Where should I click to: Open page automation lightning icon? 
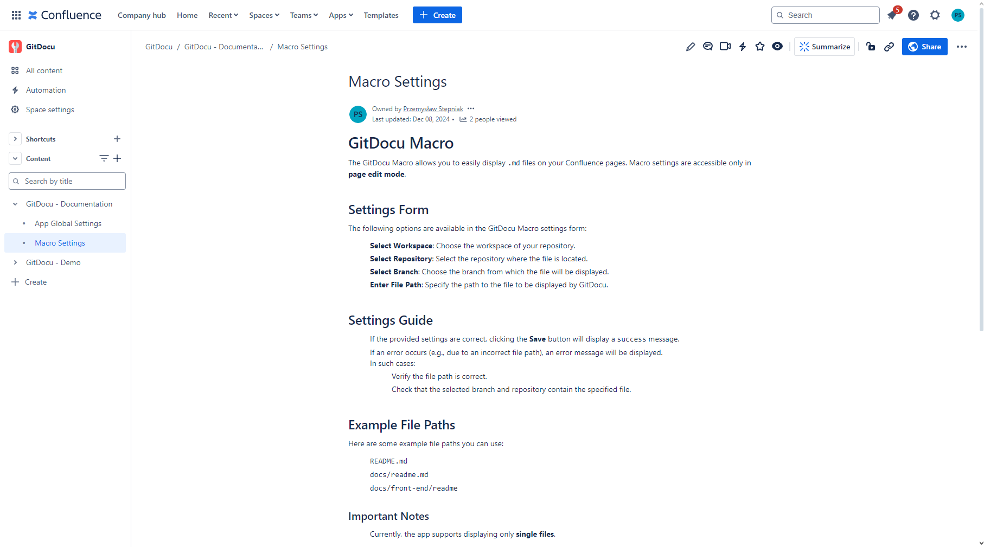point(743,47)
